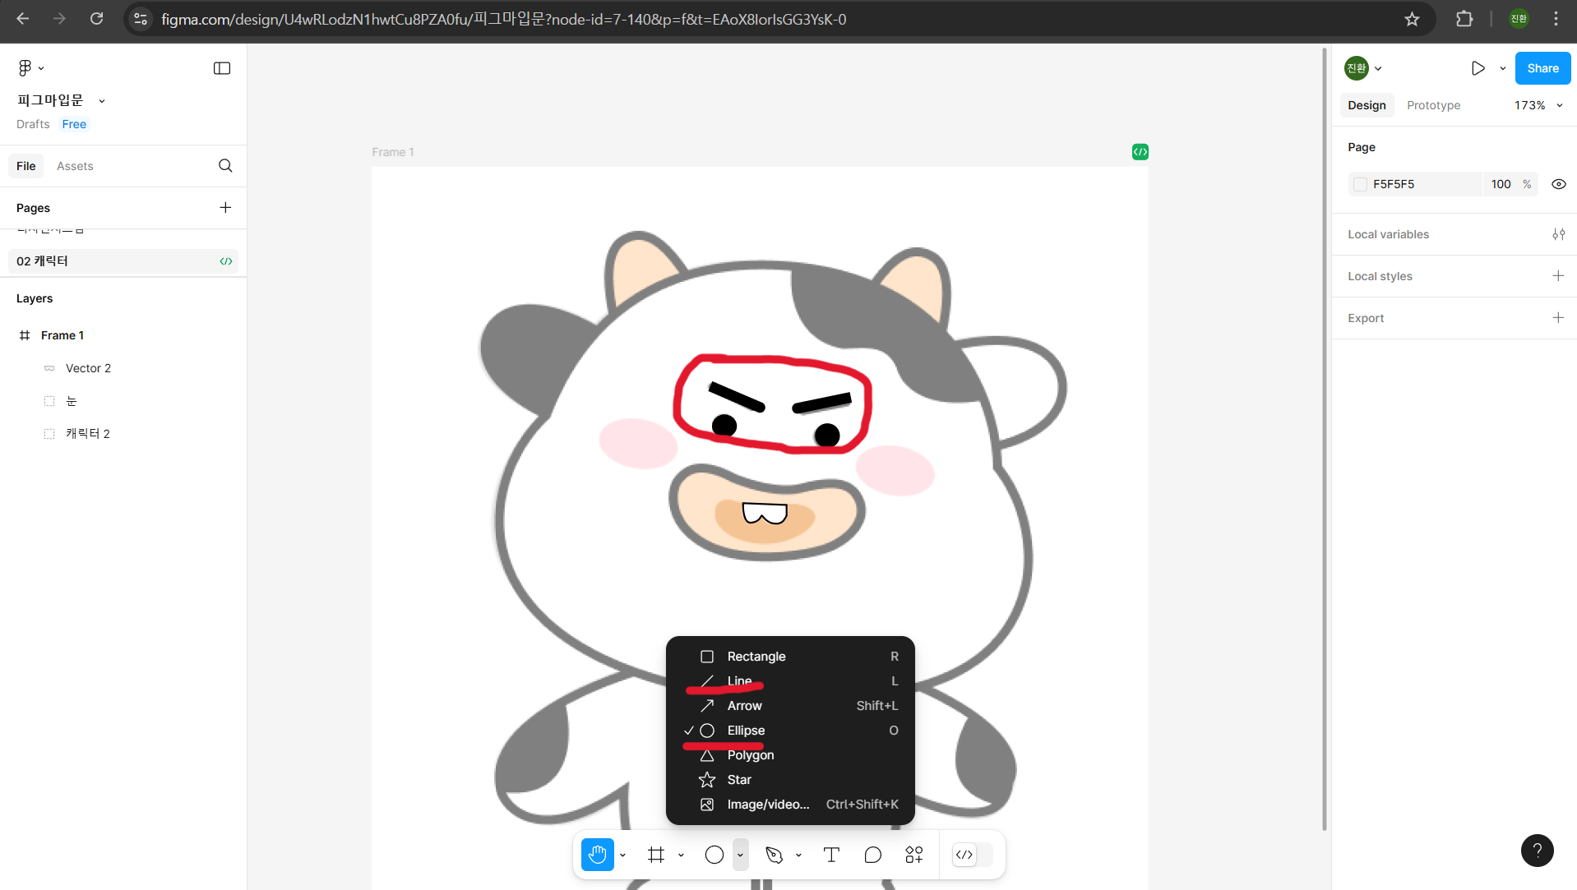Select the Vector 2 layer
Screen dimensions: 1577x890
88,368
